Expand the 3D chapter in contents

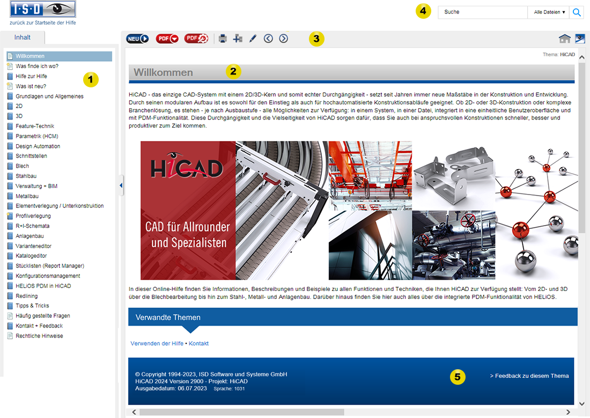click(19, 116)
